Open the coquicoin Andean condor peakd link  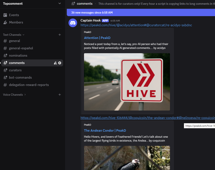pos(148,118)
